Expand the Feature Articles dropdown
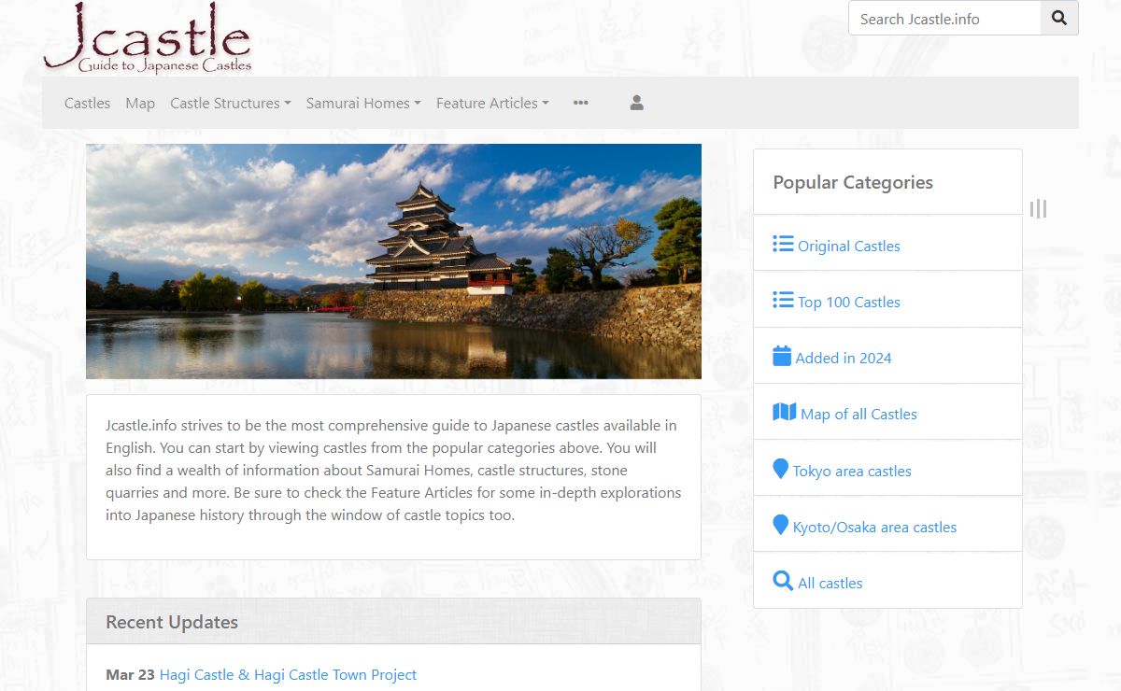Screen dimensions: 1121x691 (x=492, y=103)
